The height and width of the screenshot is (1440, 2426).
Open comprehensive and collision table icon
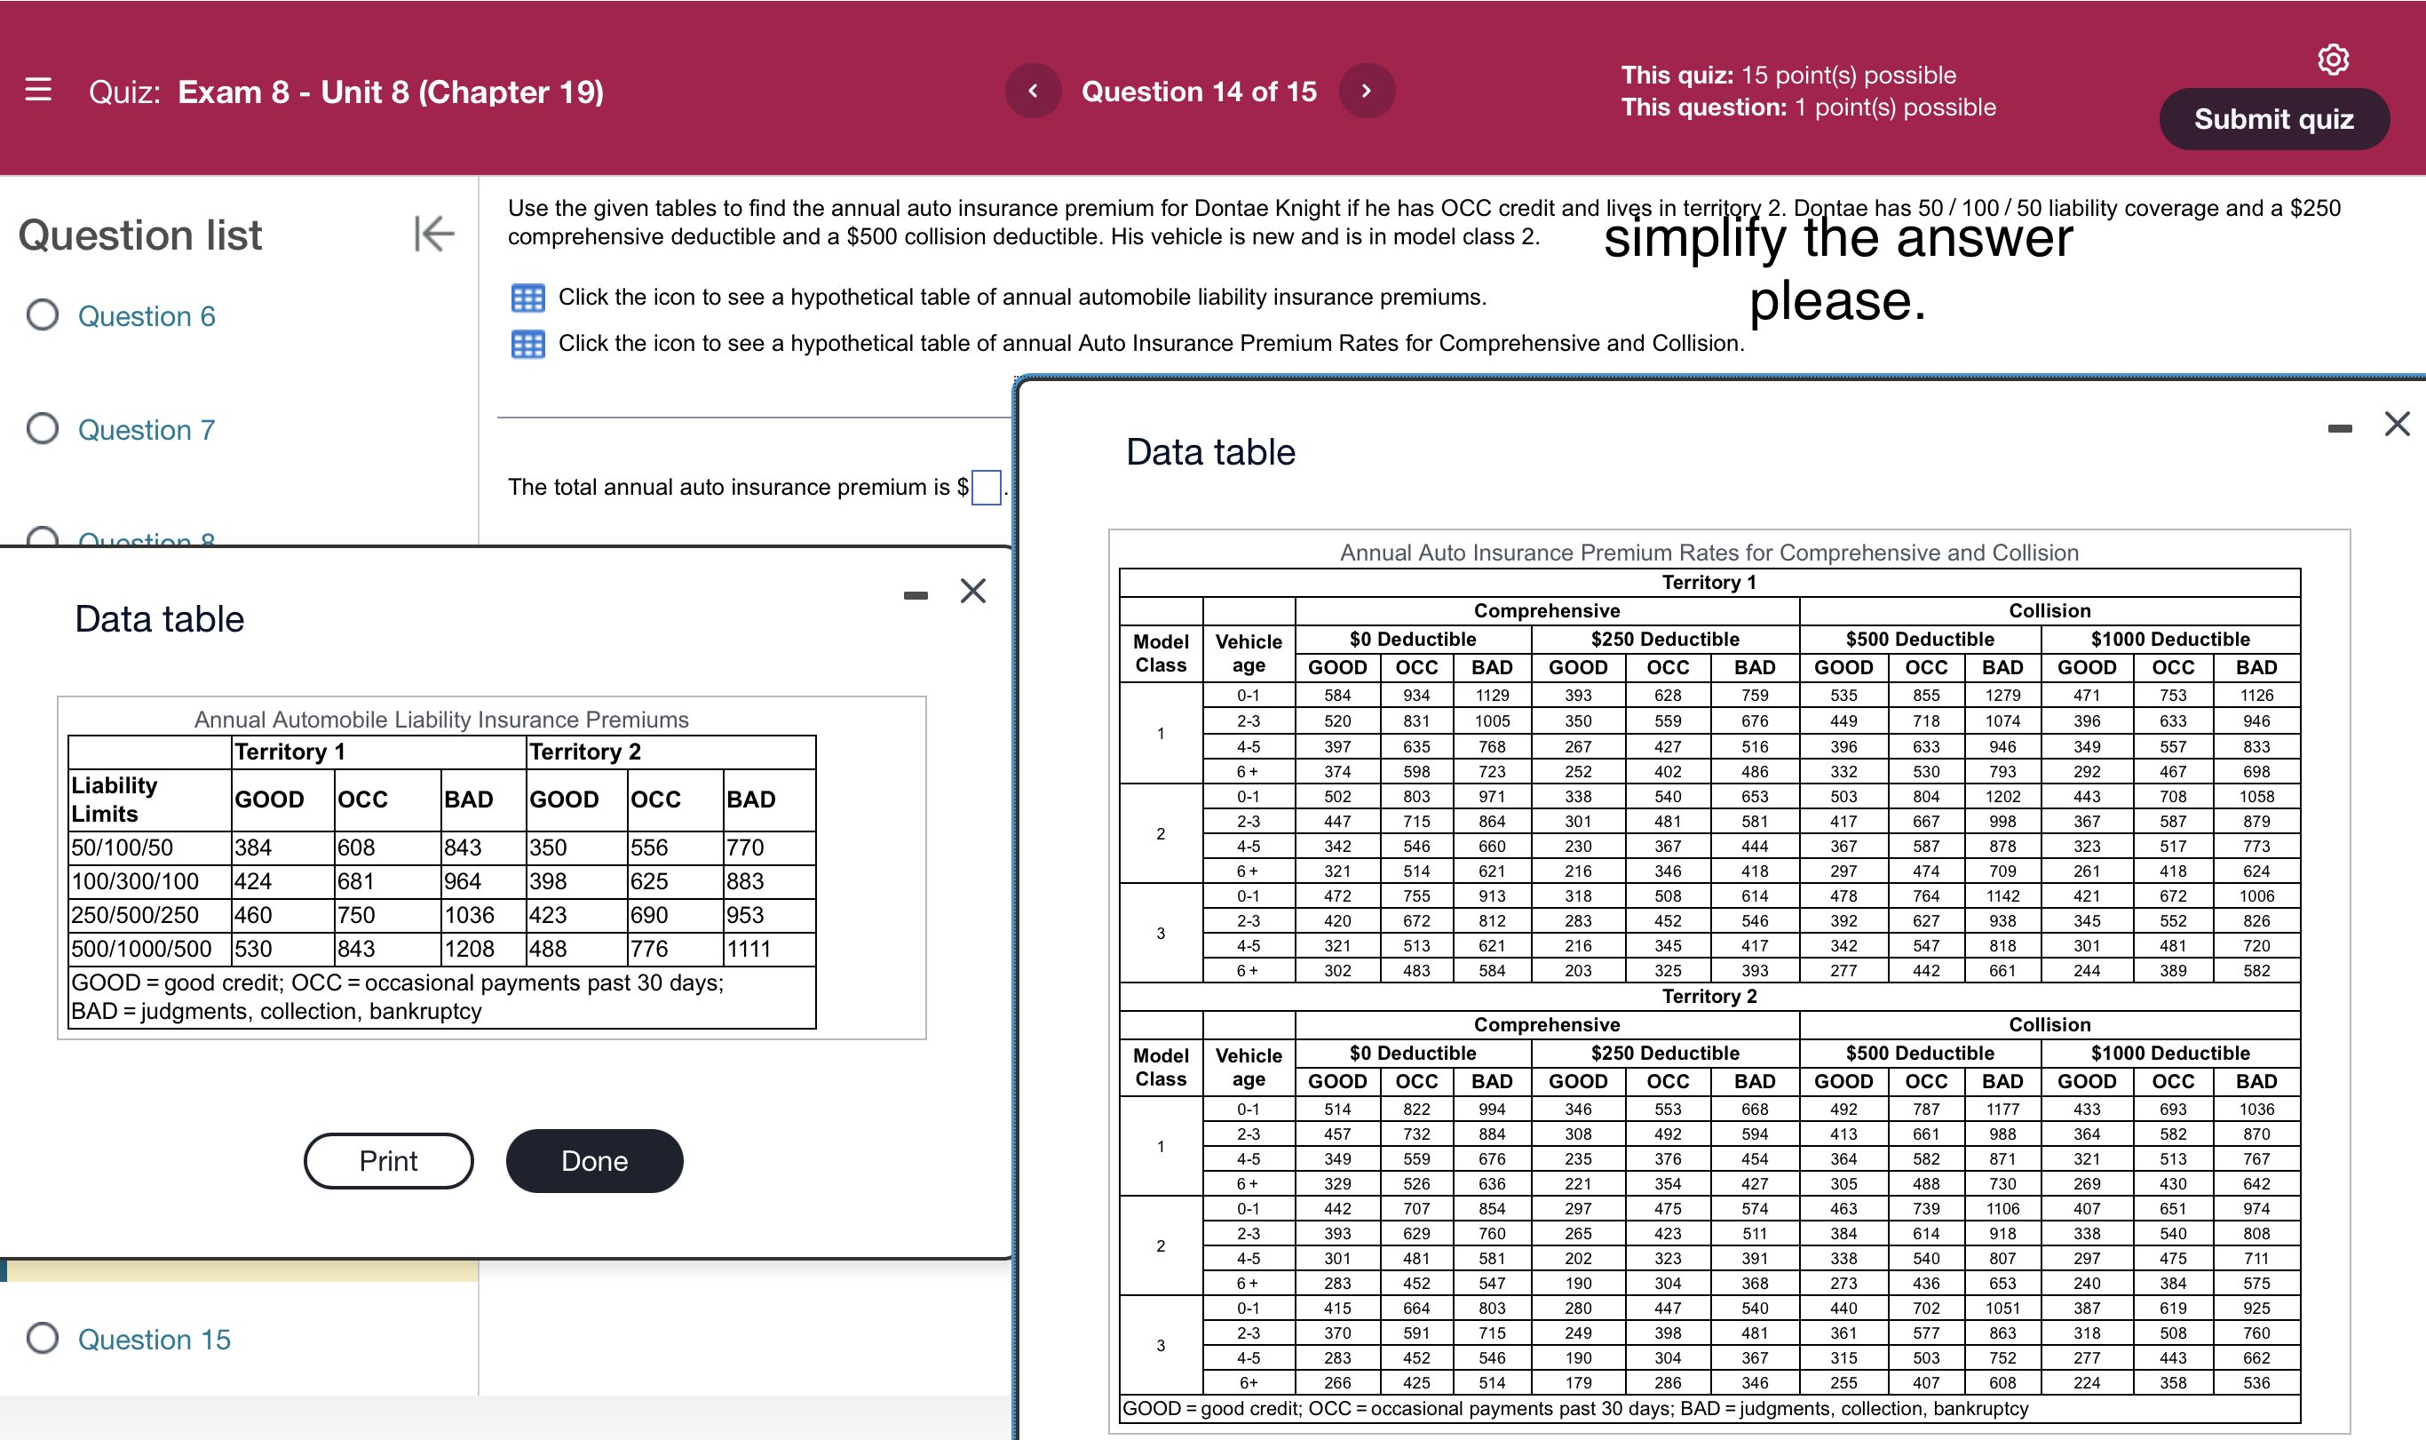tap(527, 345)
